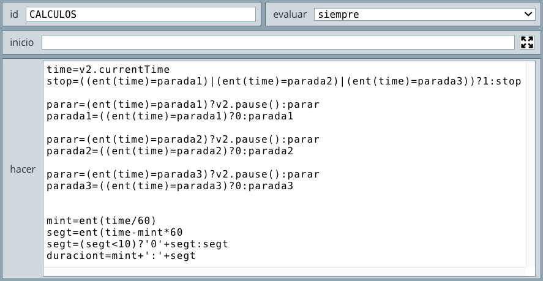Viewport: 543px width, 281px height.
Task: Place cursor on the parada2=((ent(time)=parada2) line
Action: [x=170, y=151]
